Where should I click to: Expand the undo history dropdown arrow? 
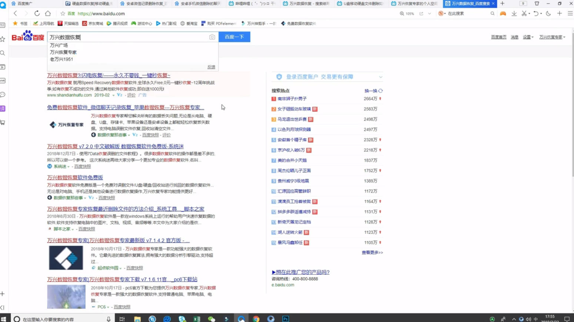(x=541, y=14)
